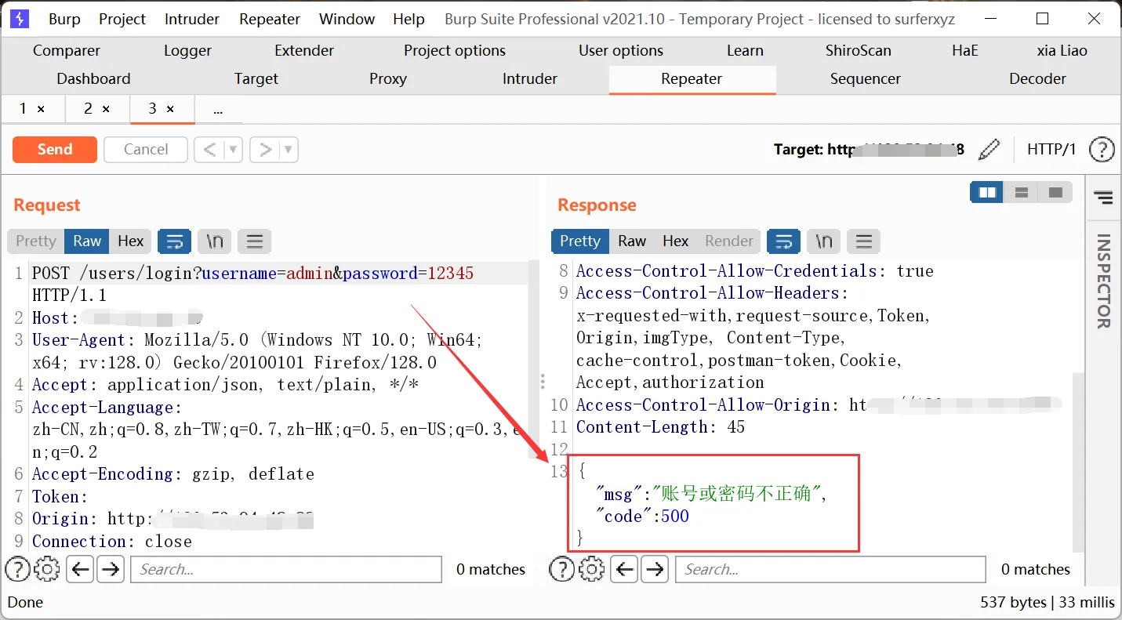This screenshot has height=620, width=1122.
Task: Click the Cancel button
Action: coord(145,149)
